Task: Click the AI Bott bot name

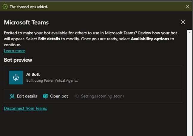Action: tap(33, 75)
